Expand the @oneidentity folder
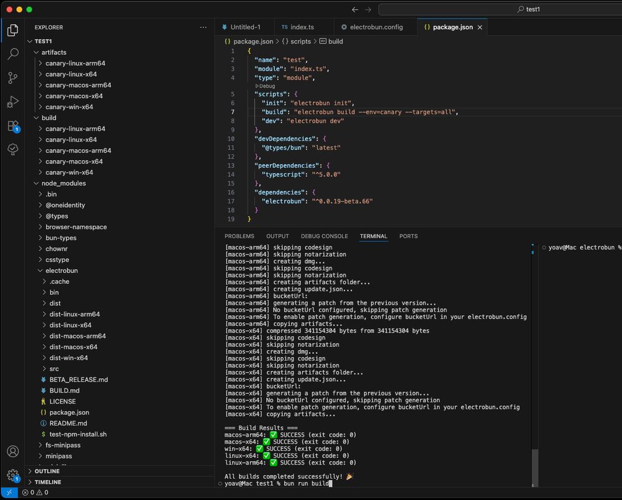The height and width of the screenshot is (500, 622). [x=119, y=205]
